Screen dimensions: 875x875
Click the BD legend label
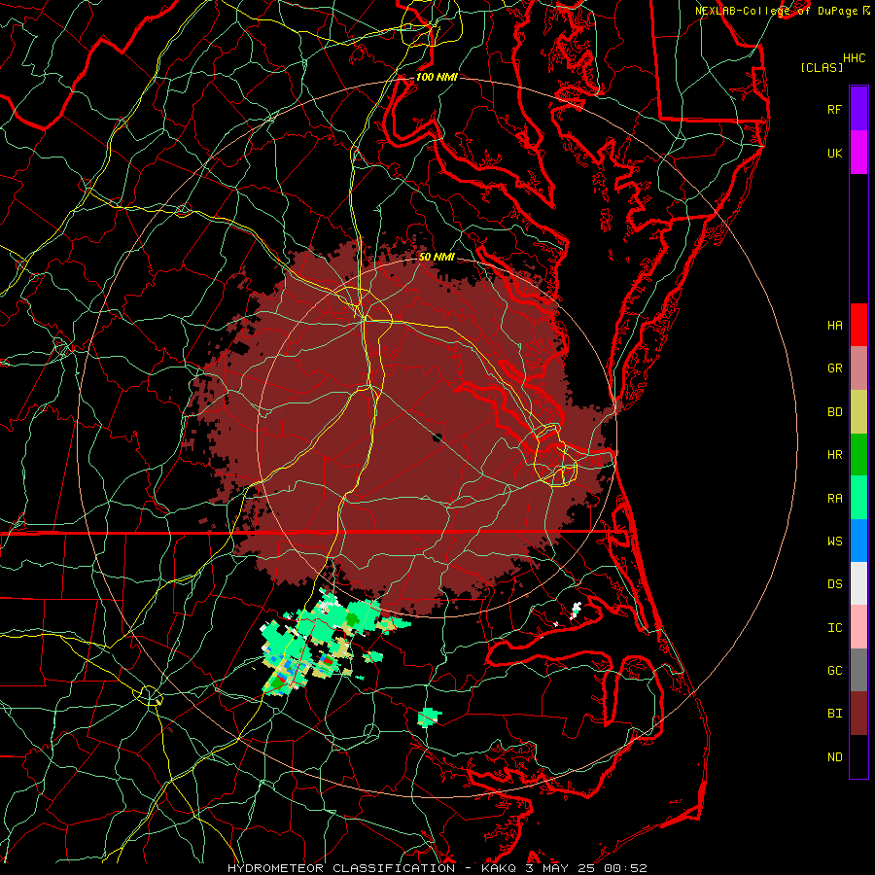(x=834, y=412)
